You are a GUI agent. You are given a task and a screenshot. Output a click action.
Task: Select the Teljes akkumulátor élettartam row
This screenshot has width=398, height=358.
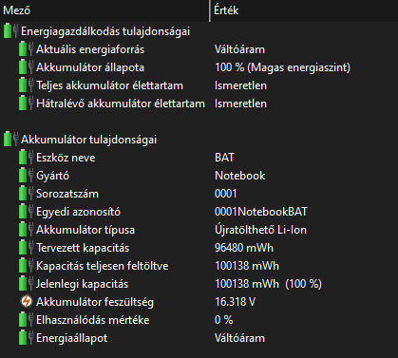pos(199,85)
